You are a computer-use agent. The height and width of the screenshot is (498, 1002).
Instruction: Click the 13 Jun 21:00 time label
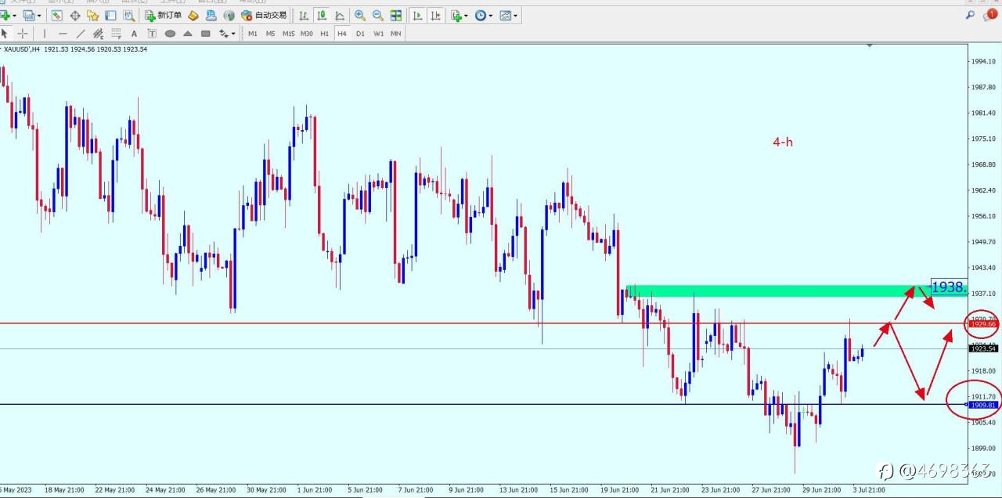point(518,490)
